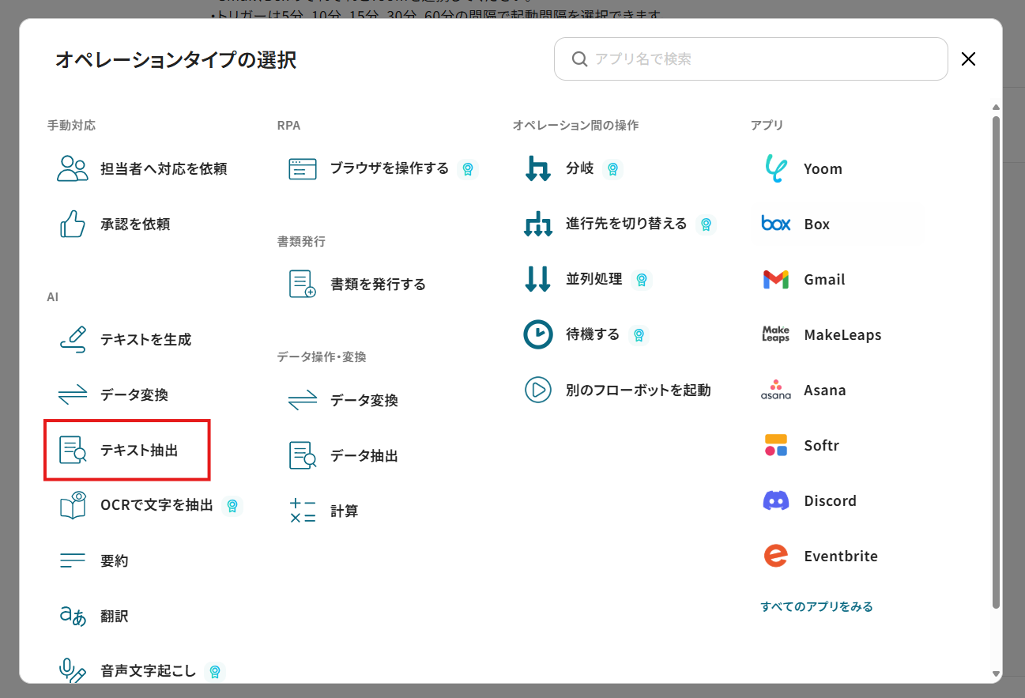Open ブラウザを操作する RPA option
The height and width of the screenshot is (698, 1025).
tap(389, 168)
